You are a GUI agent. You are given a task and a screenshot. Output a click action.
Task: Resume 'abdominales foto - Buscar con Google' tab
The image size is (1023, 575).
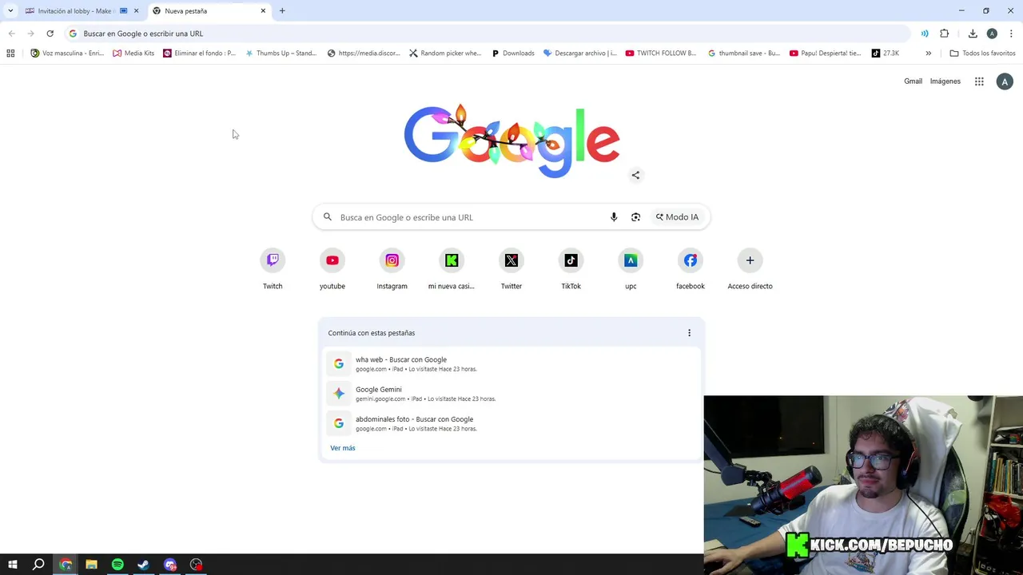511,423
